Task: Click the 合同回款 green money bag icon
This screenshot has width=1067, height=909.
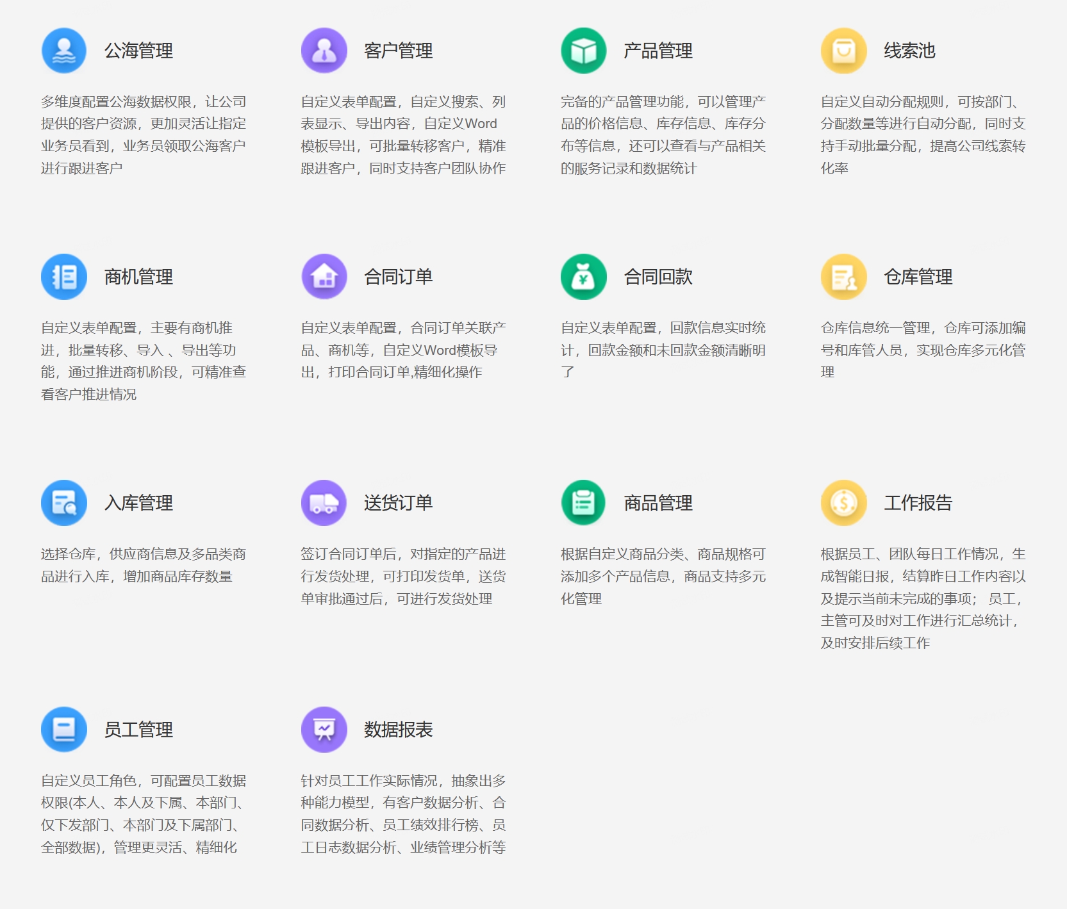Action: [584, 277]
